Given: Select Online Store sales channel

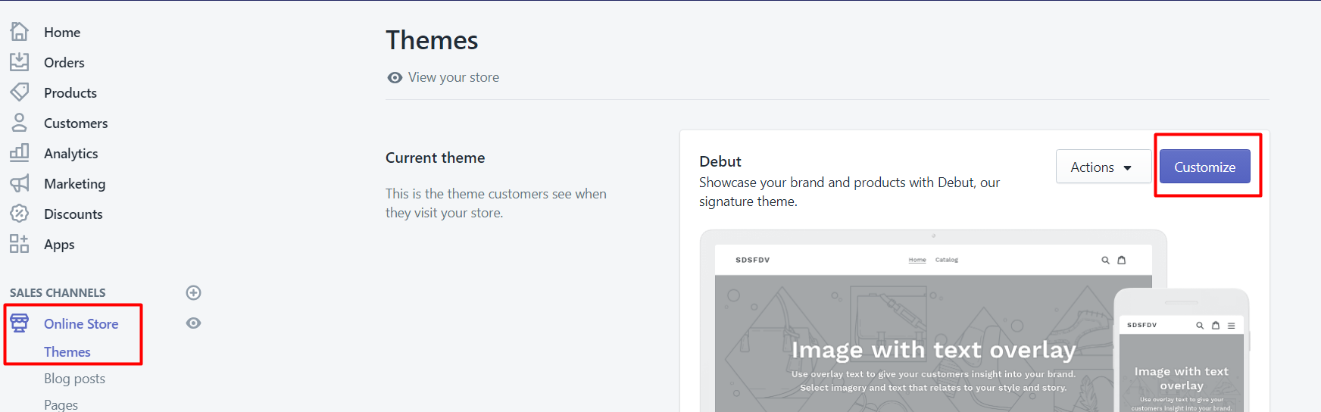Looking at the screenshot, I should (x=81, y=323).
